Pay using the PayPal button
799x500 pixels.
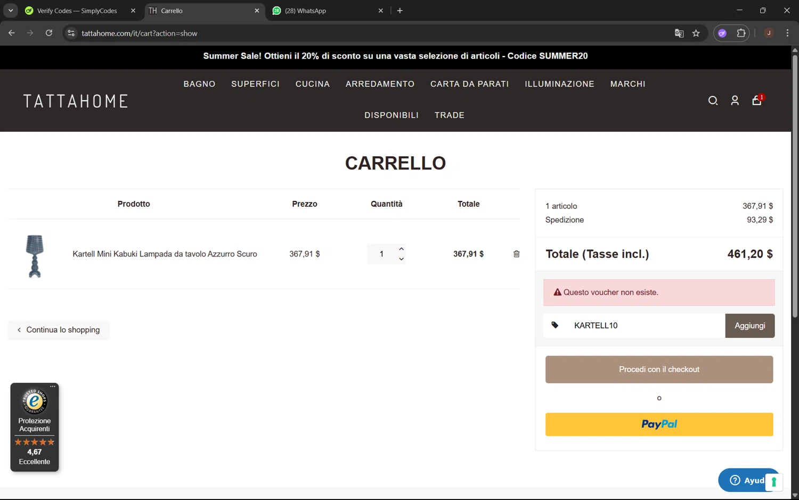coord(659,424)
